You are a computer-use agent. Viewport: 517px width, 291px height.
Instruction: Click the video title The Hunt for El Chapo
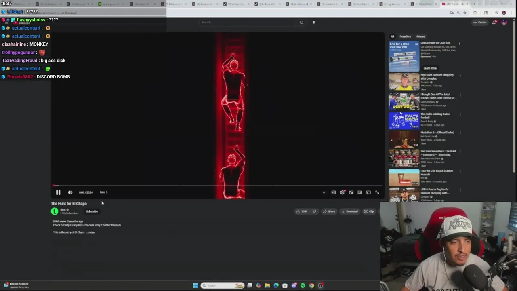tap(69, 203)
